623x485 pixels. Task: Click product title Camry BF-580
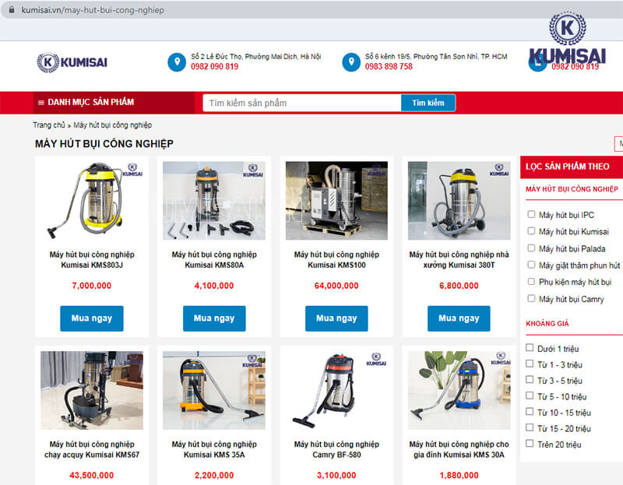[x=336, y=449]
